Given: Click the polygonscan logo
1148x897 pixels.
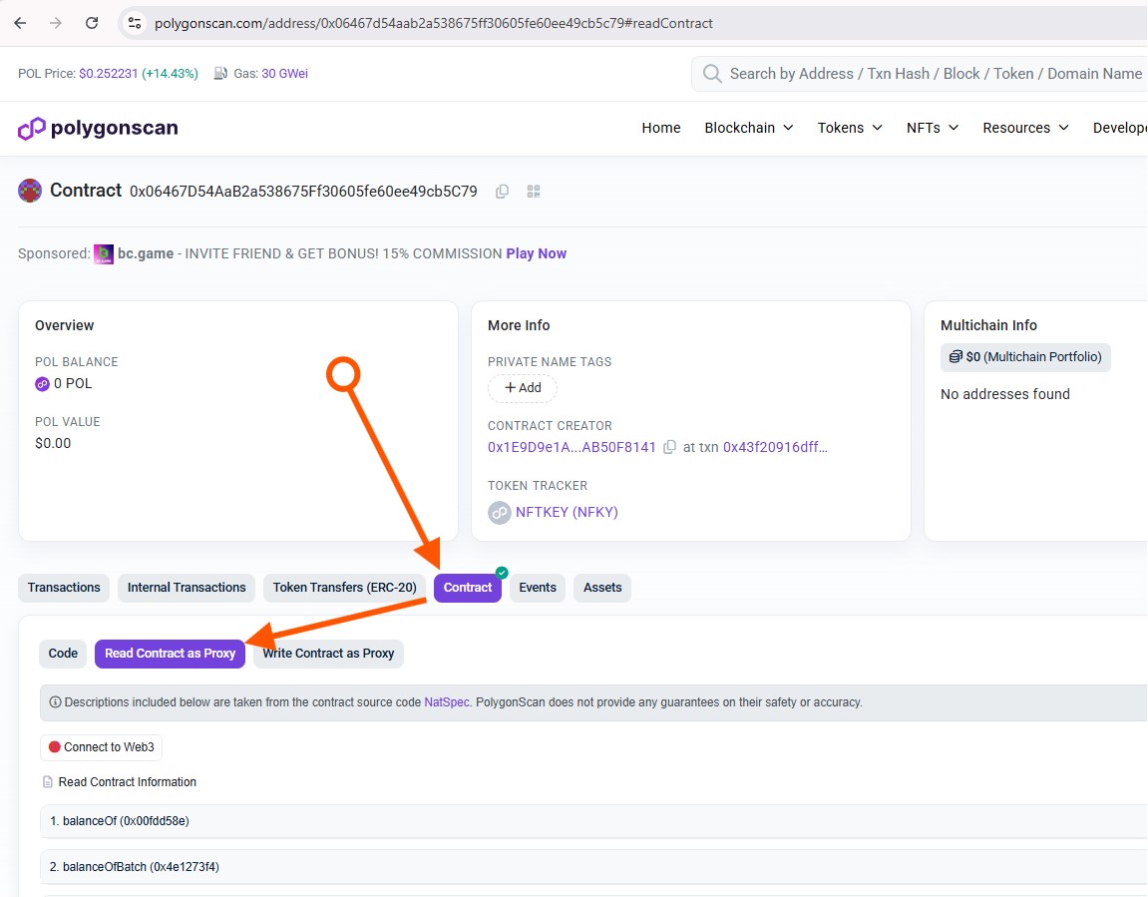Looking at the screenshot, I should [98, 128].
